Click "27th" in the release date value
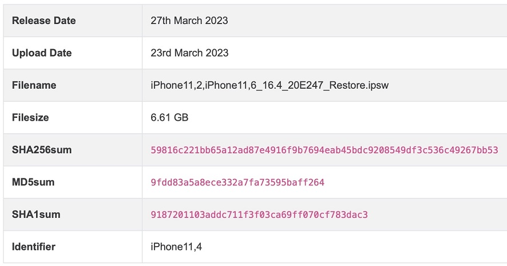This screenshot has height=266, width=507. point(161,21)
